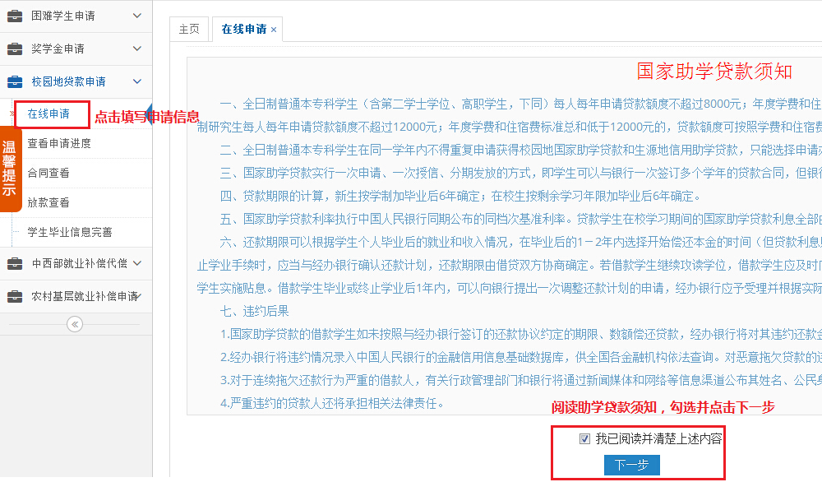Image resolution: width=822 pixels, height=482 pixels.
Task: Click the briefcase icon beside 中西部就业补偿代偿
Action: tap(15, 263)
